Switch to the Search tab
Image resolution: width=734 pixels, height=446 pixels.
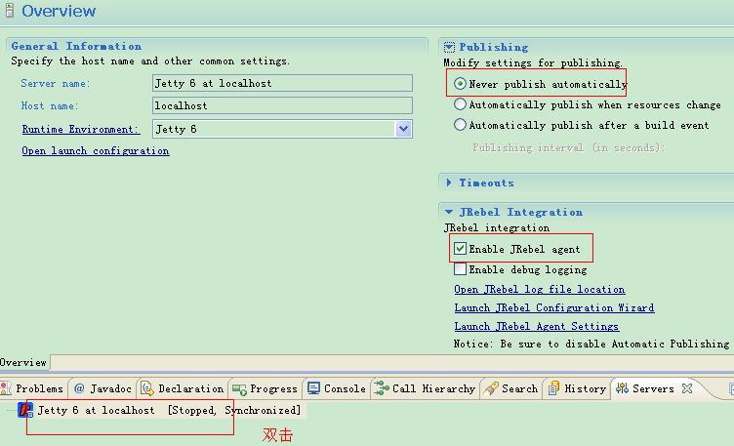(x=511, y=388)
